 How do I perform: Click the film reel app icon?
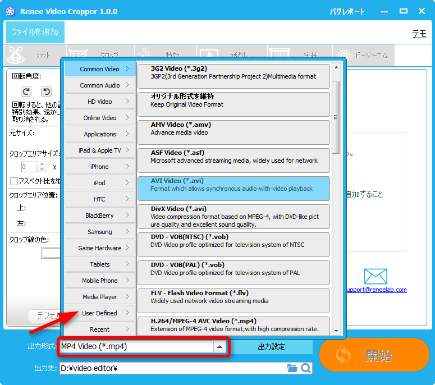10,11
